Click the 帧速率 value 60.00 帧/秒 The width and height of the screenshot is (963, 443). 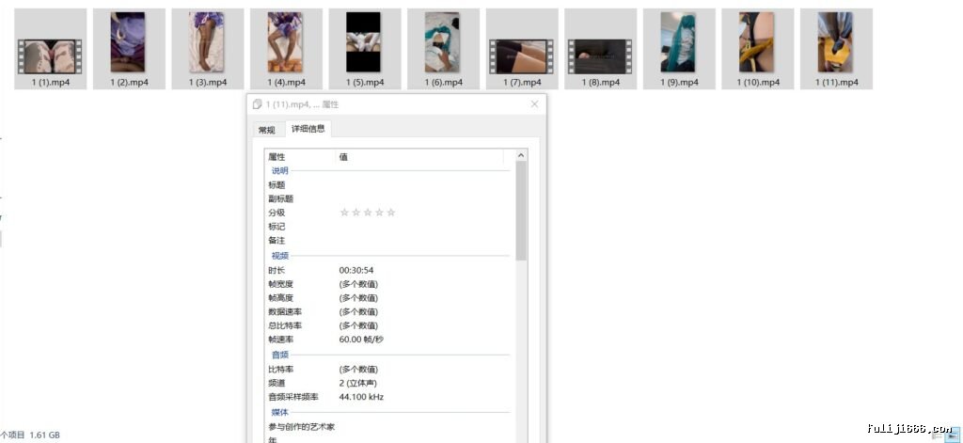click(x=361, y=340)
